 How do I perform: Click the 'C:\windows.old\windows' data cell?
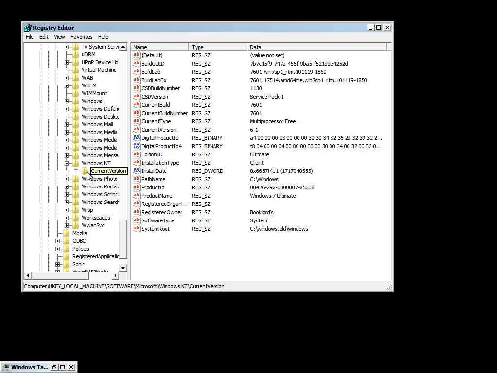(279, 228)
